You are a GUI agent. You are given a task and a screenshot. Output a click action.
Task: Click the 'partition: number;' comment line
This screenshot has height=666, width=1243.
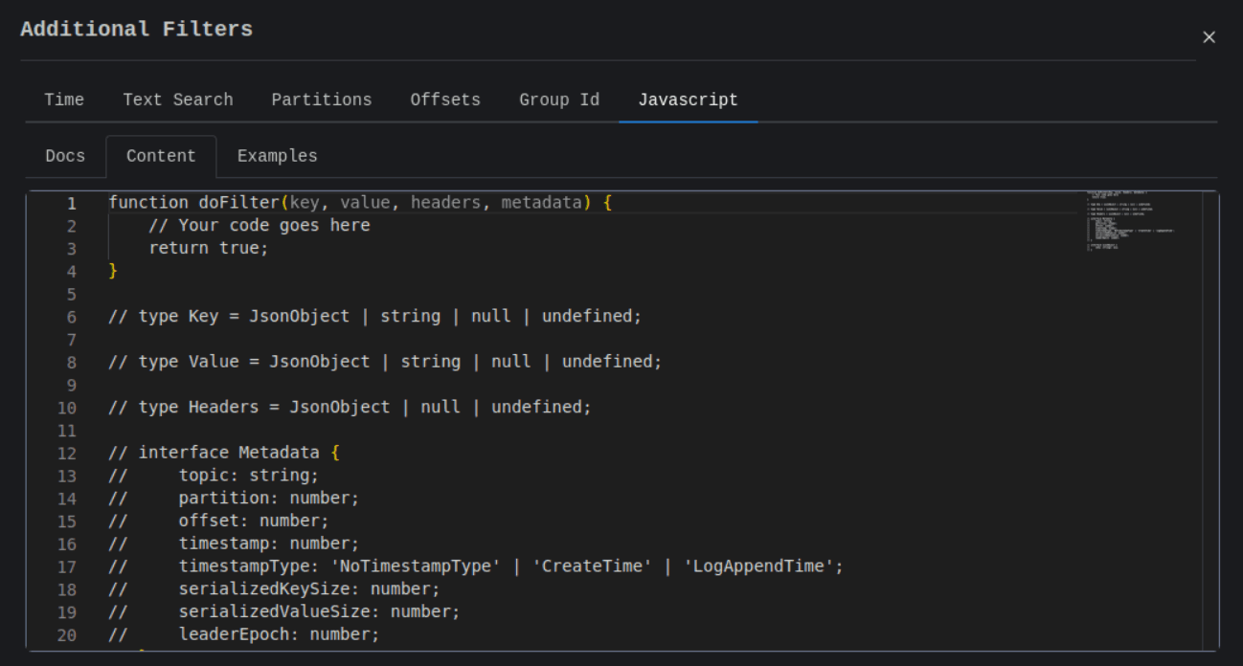pyautogui.click(x=234, y=498)
